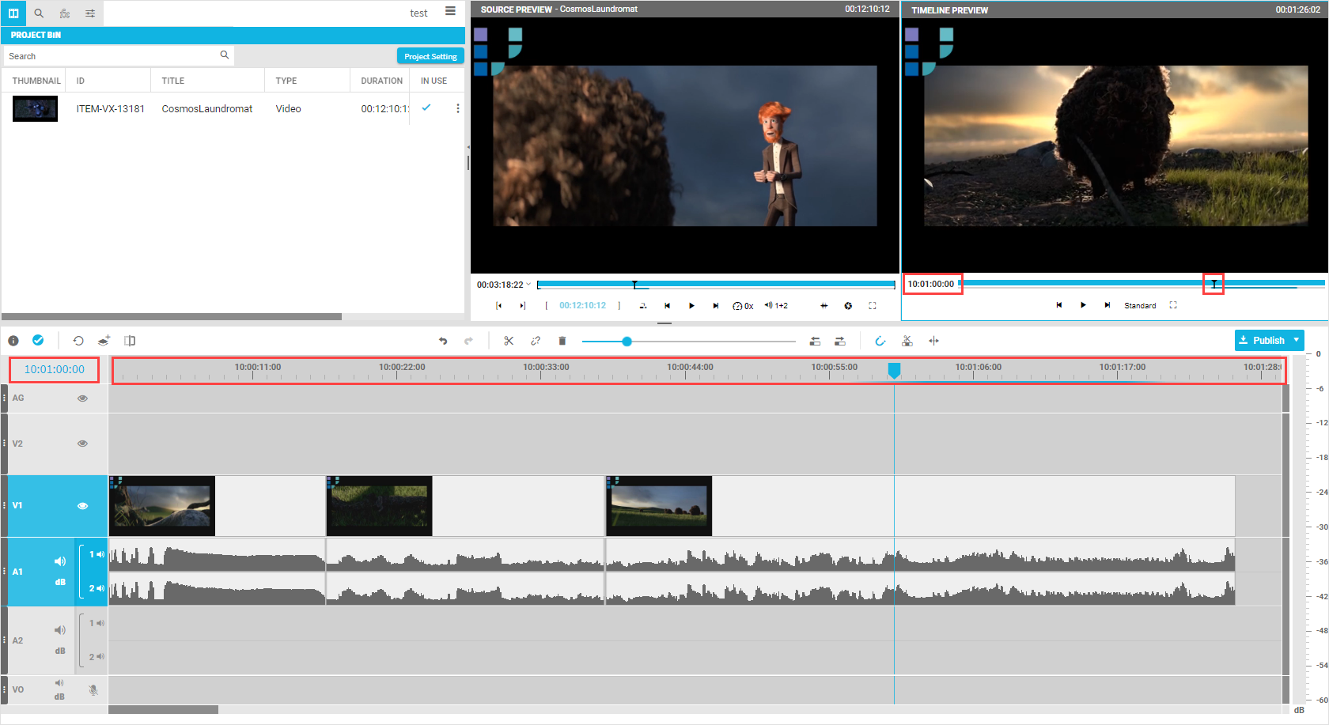
Task: Toggle V1 track visibility eye
Action: [82, 506]
